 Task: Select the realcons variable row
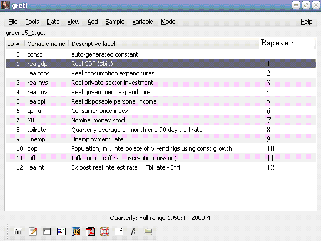[161, 73]
